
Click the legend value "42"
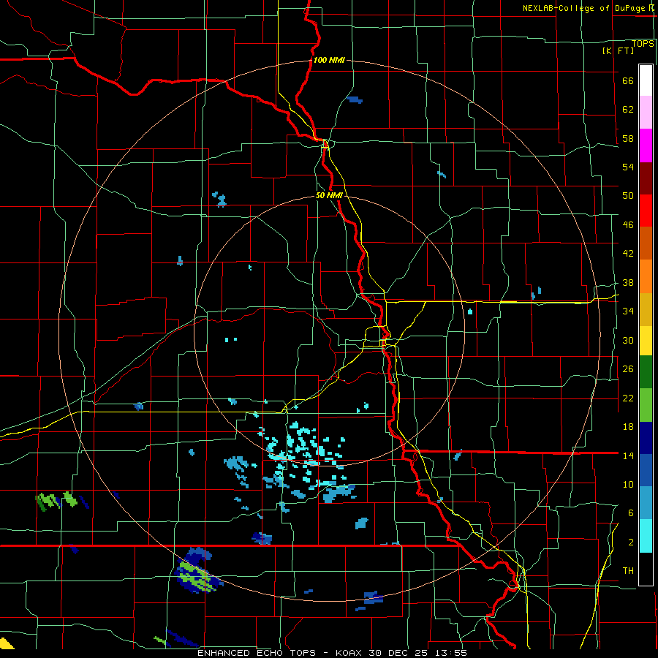pos(628,254)
